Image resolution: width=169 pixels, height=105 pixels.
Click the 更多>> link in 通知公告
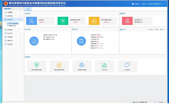(162, 29)
